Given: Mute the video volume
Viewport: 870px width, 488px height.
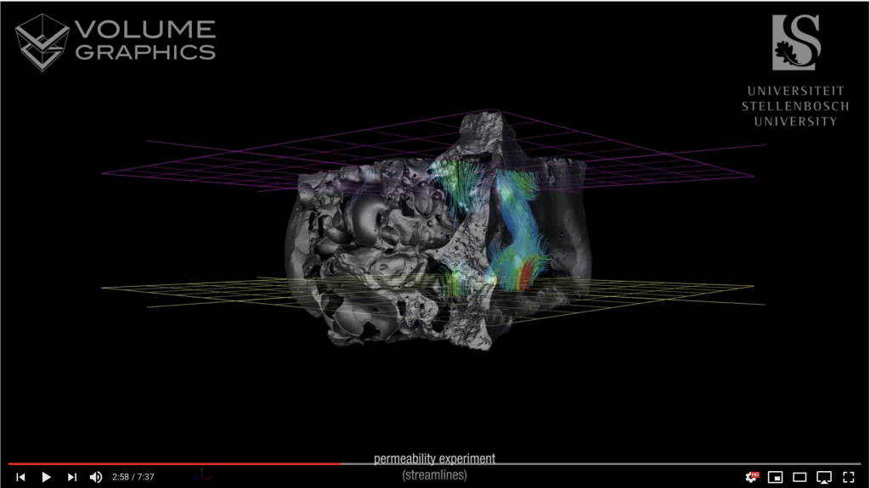Looking at the screenshot, I should (x=96, y=477).
